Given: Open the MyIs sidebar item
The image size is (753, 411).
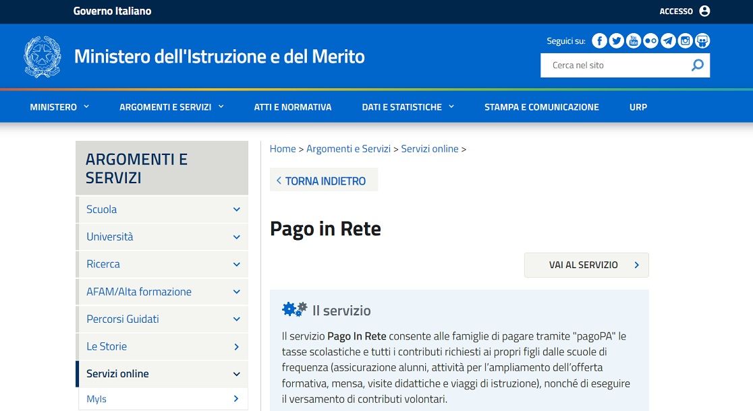Looking at the screenshot, I should click(x=96, y=398).
